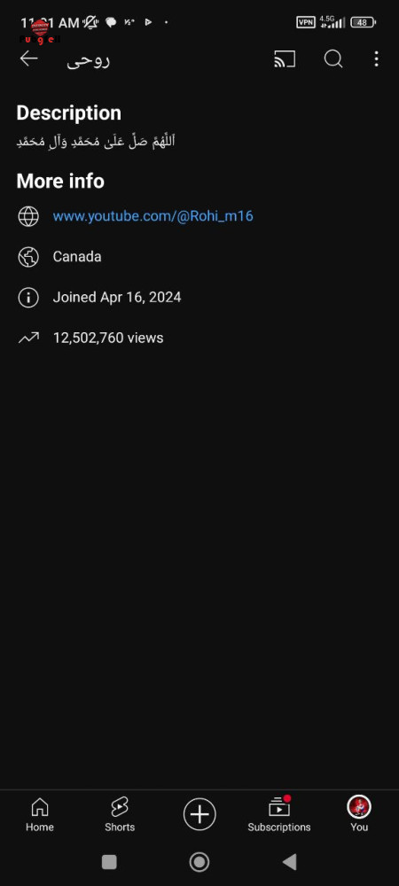The width and height of the screenshot is (399, 886).
Task: Tap the Arabic description text
Action: point(96,142)
